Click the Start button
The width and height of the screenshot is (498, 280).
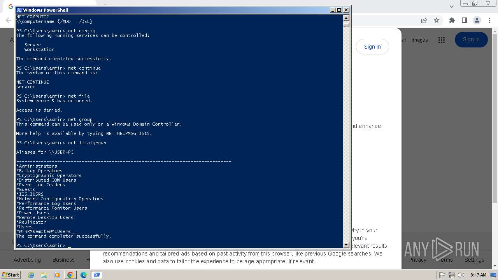point(11,275)
